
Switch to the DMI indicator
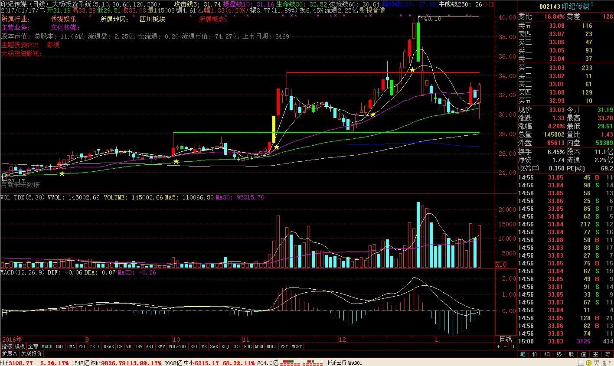(x=59, y=346)
